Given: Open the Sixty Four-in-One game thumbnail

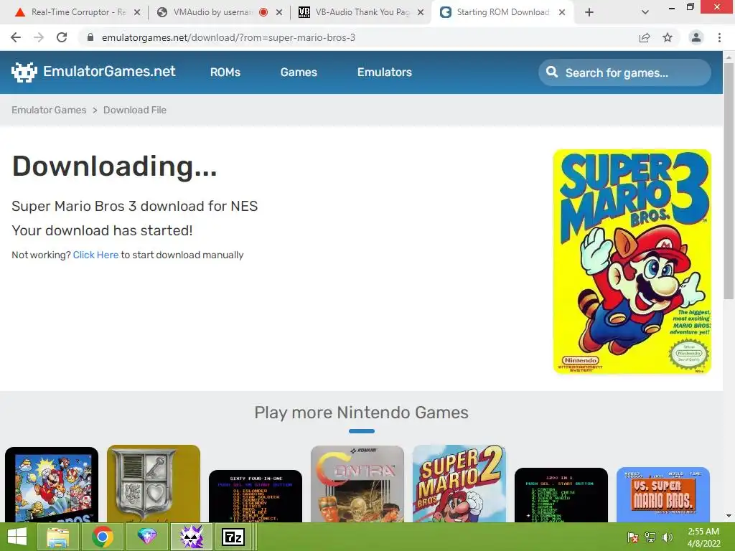Looking at the screenshot, I should point(256,496).
